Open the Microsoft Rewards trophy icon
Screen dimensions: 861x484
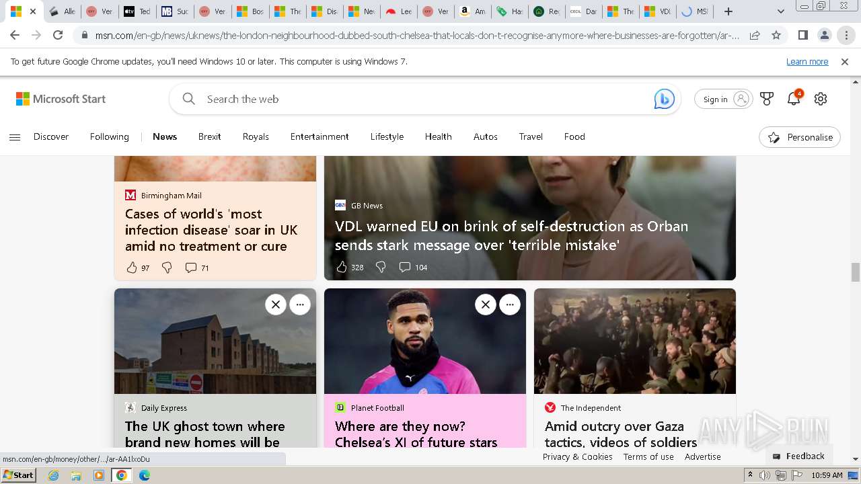click(767, 99)
